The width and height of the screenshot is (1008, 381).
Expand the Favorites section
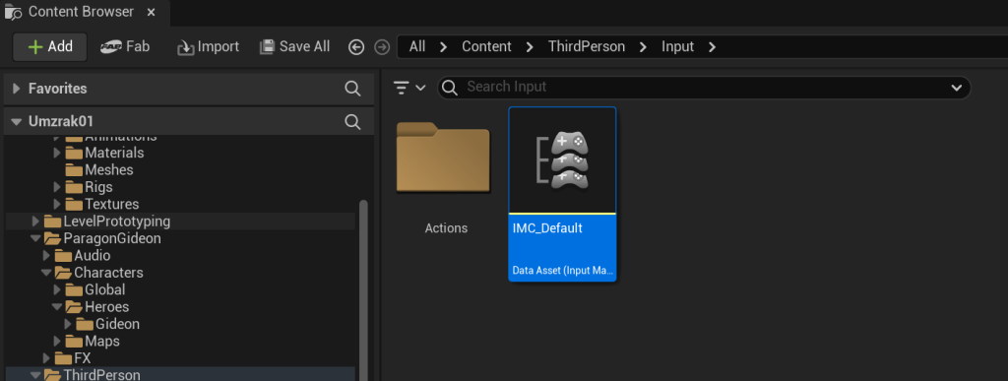pyautogui.click(x=16, y=89)
